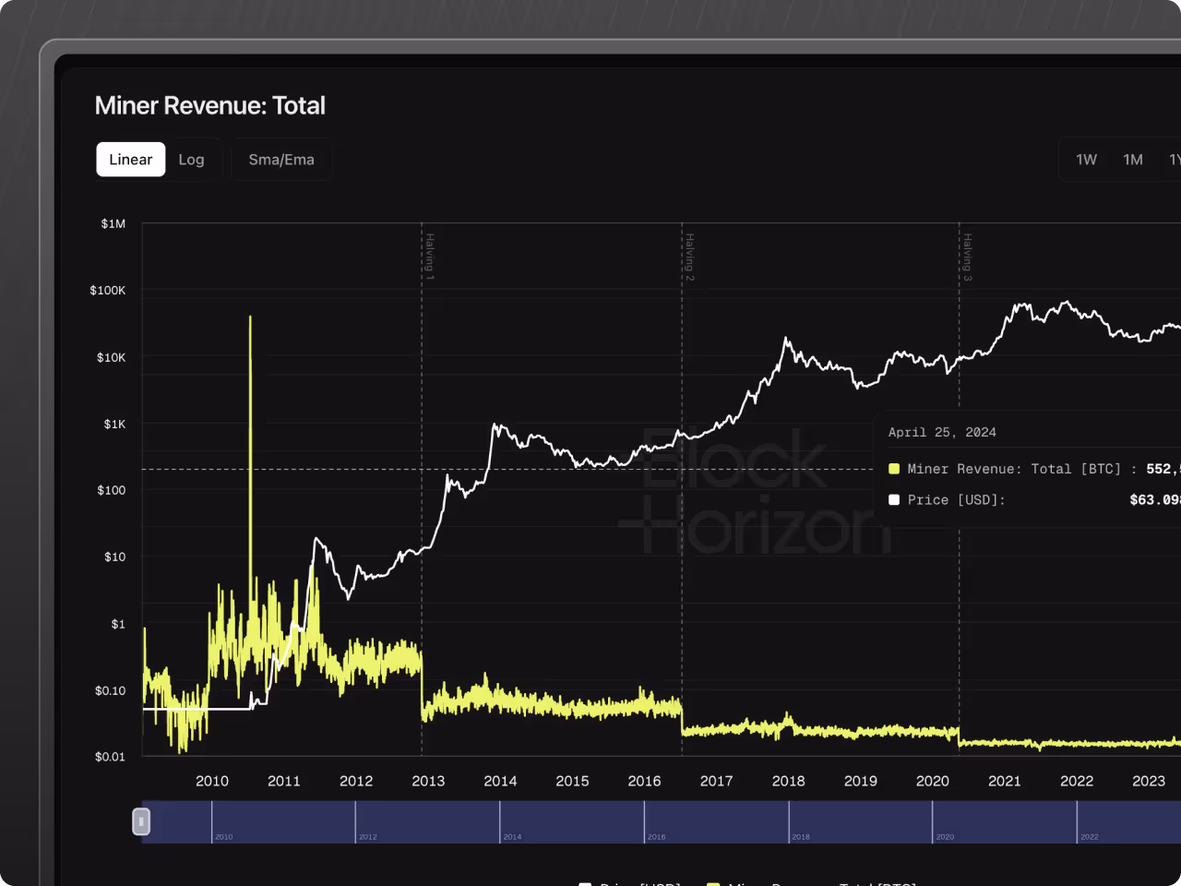
Task: Toggle the Sma/Ema overlay
Action: [x=281, y=160]
